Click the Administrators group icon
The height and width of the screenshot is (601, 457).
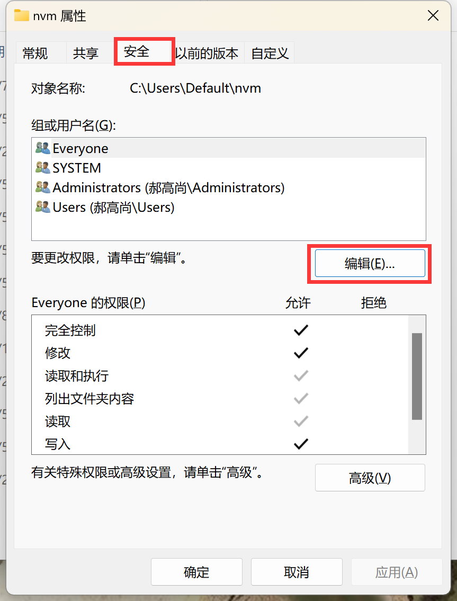tap(42, 187)
